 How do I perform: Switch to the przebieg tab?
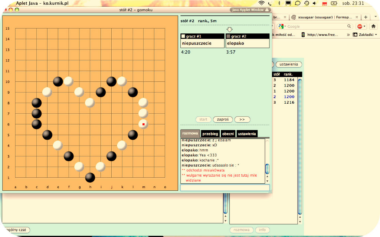pos(210,134)
